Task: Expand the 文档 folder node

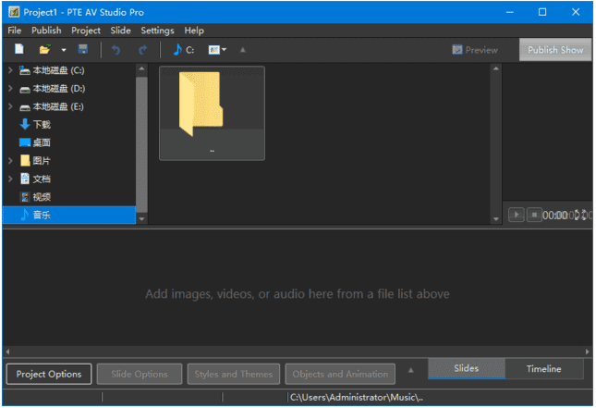Action: click(10, 179)
